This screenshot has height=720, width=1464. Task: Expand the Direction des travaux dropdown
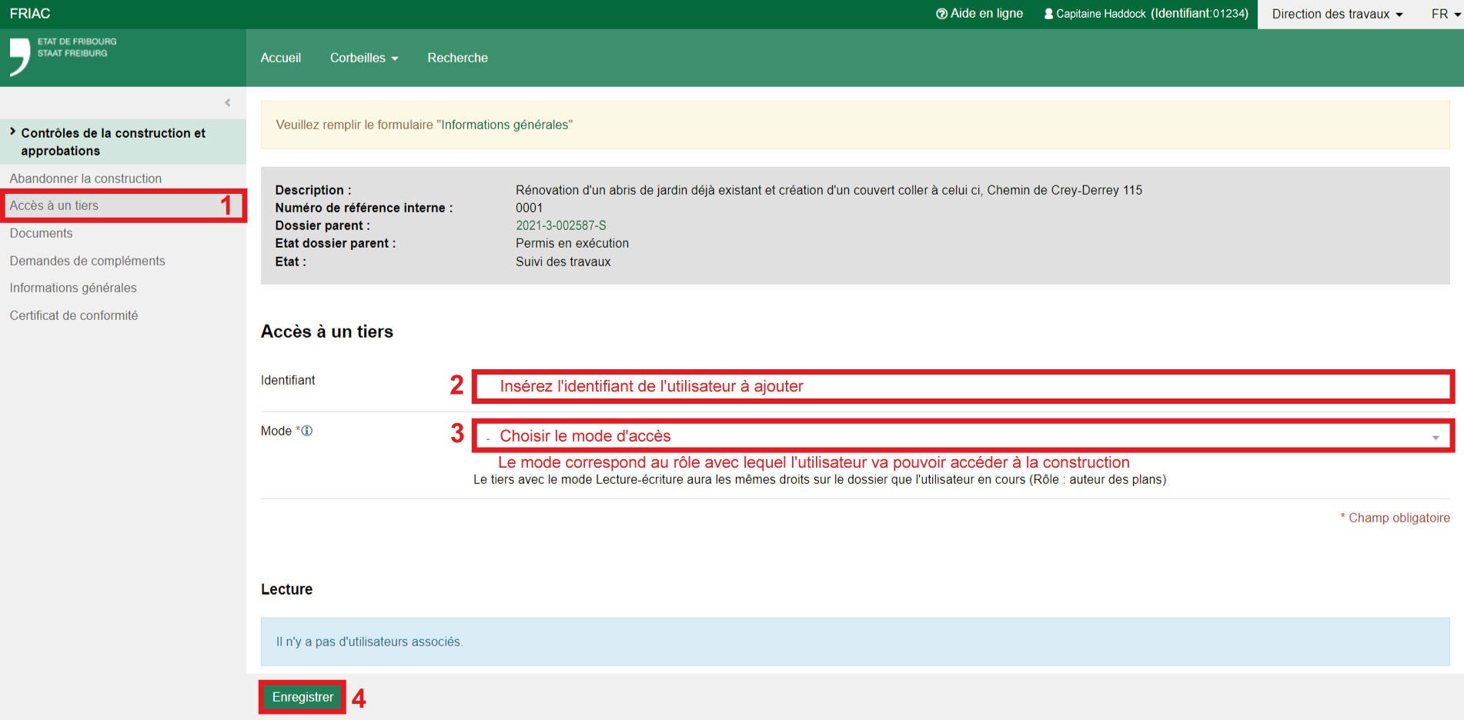1336,14
